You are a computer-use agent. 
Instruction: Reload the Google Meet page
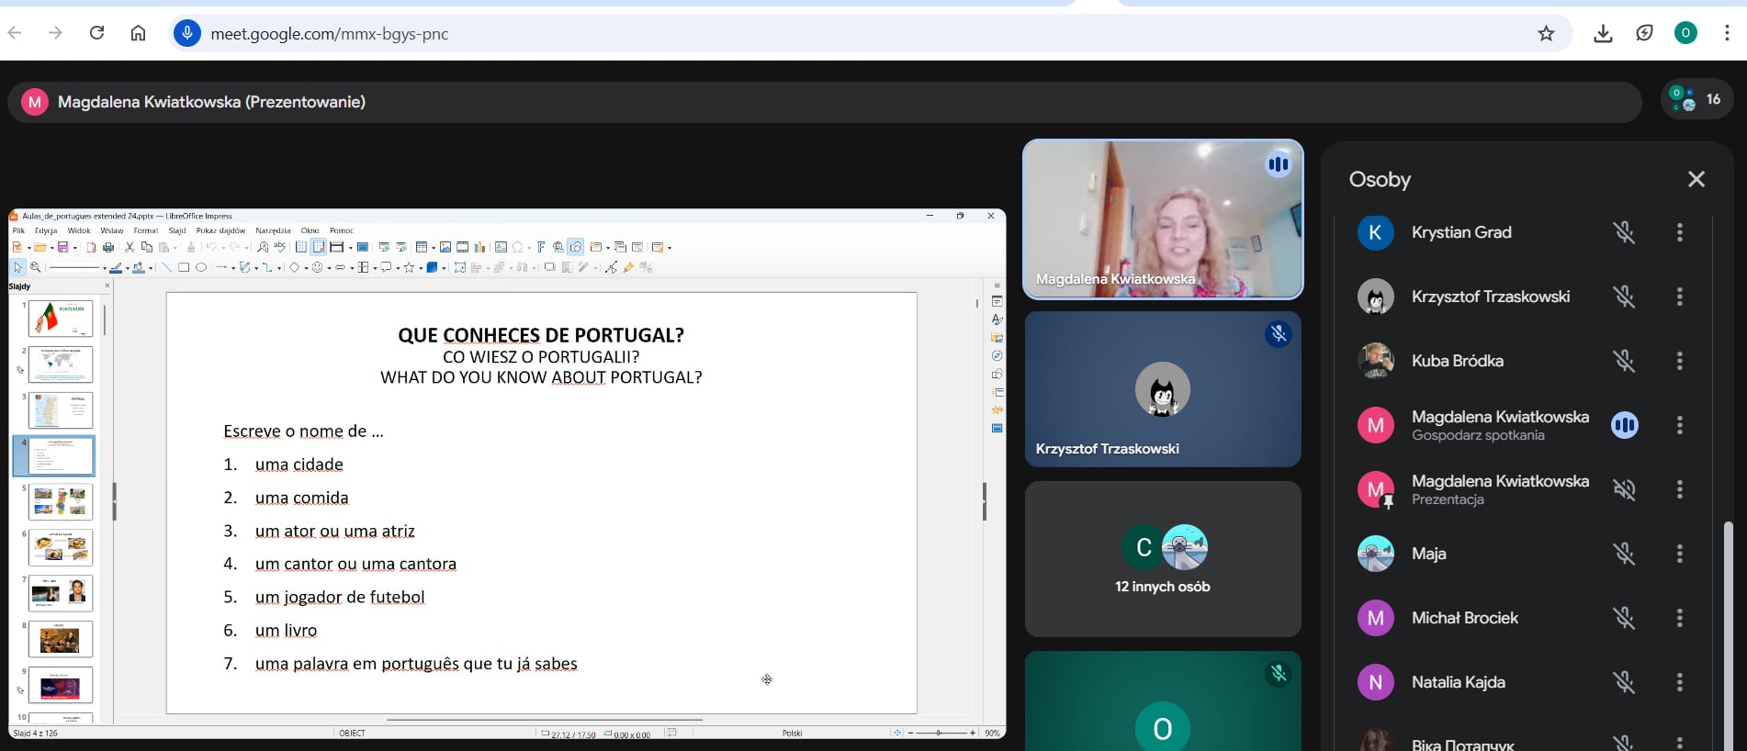pyautogui.click(x=96, y=33)
